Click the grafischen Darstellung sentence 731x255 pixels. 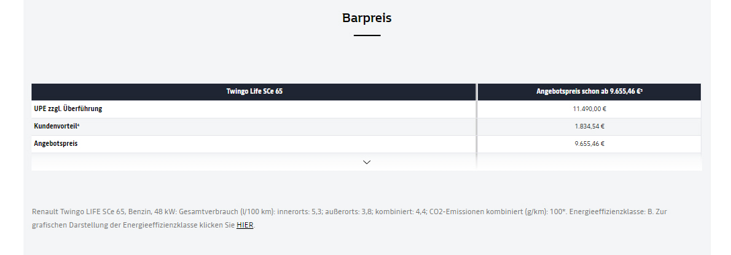coord(144,226)
